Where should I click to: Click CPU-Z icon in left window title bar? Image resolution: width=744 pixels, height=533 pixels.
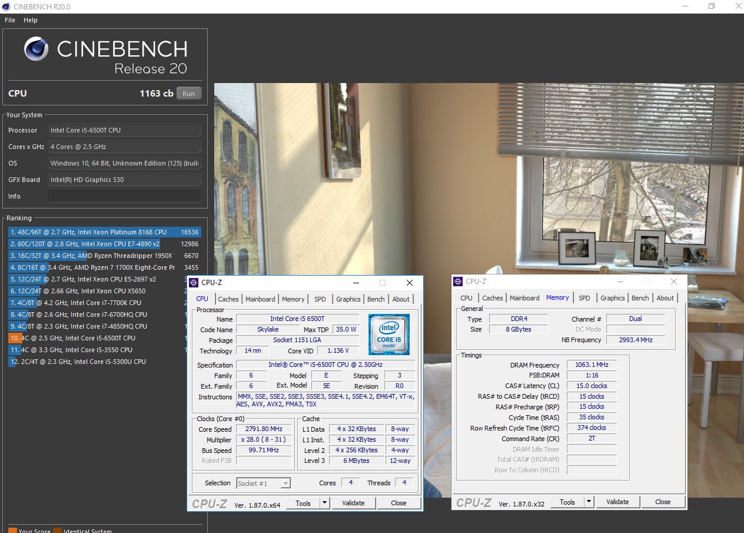[x=194, y=283]
